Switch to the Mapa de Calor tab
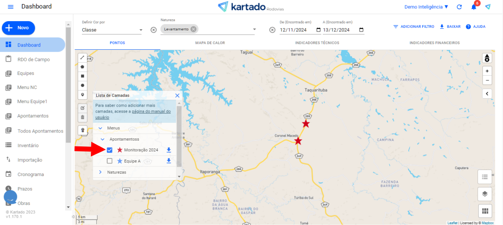This screenshot has height=225, width=503. (210, 43)
